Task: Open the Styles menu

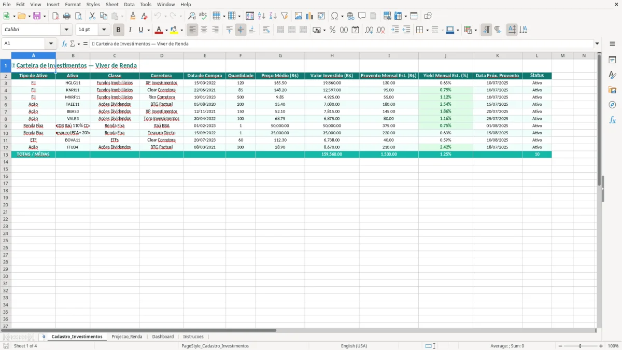Action: click(93, 4)
